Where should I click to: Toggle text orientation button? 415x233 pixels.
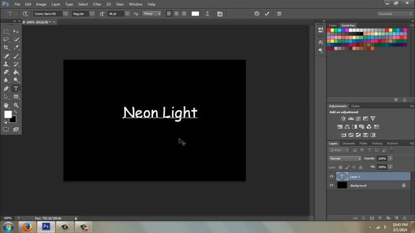(x=25, y=14)
